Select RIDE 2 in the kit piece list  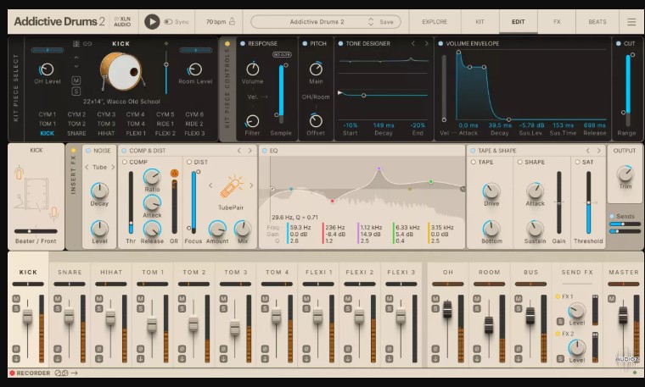tap(194, 124)
